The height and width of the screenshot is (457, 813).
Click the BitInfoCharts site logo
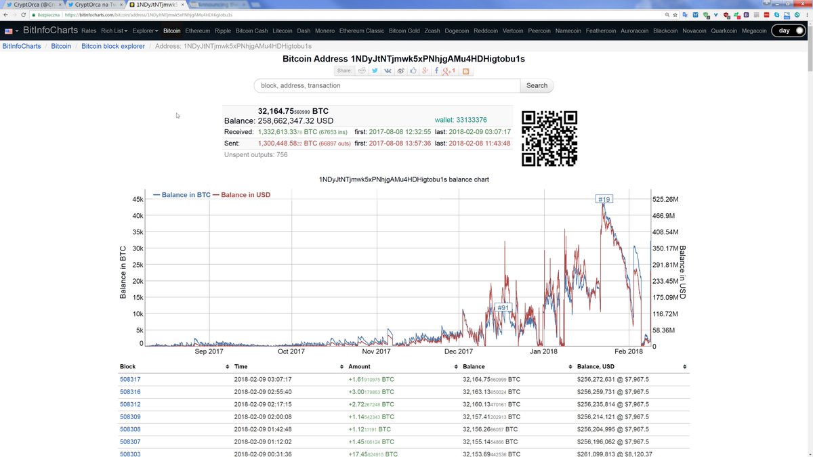tap(50, 30)
